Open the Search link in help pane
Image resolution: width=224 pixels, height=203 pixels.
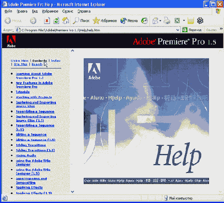37,64
